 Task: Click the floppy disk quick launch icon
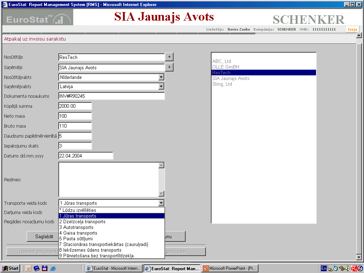[x=44, y=268]
